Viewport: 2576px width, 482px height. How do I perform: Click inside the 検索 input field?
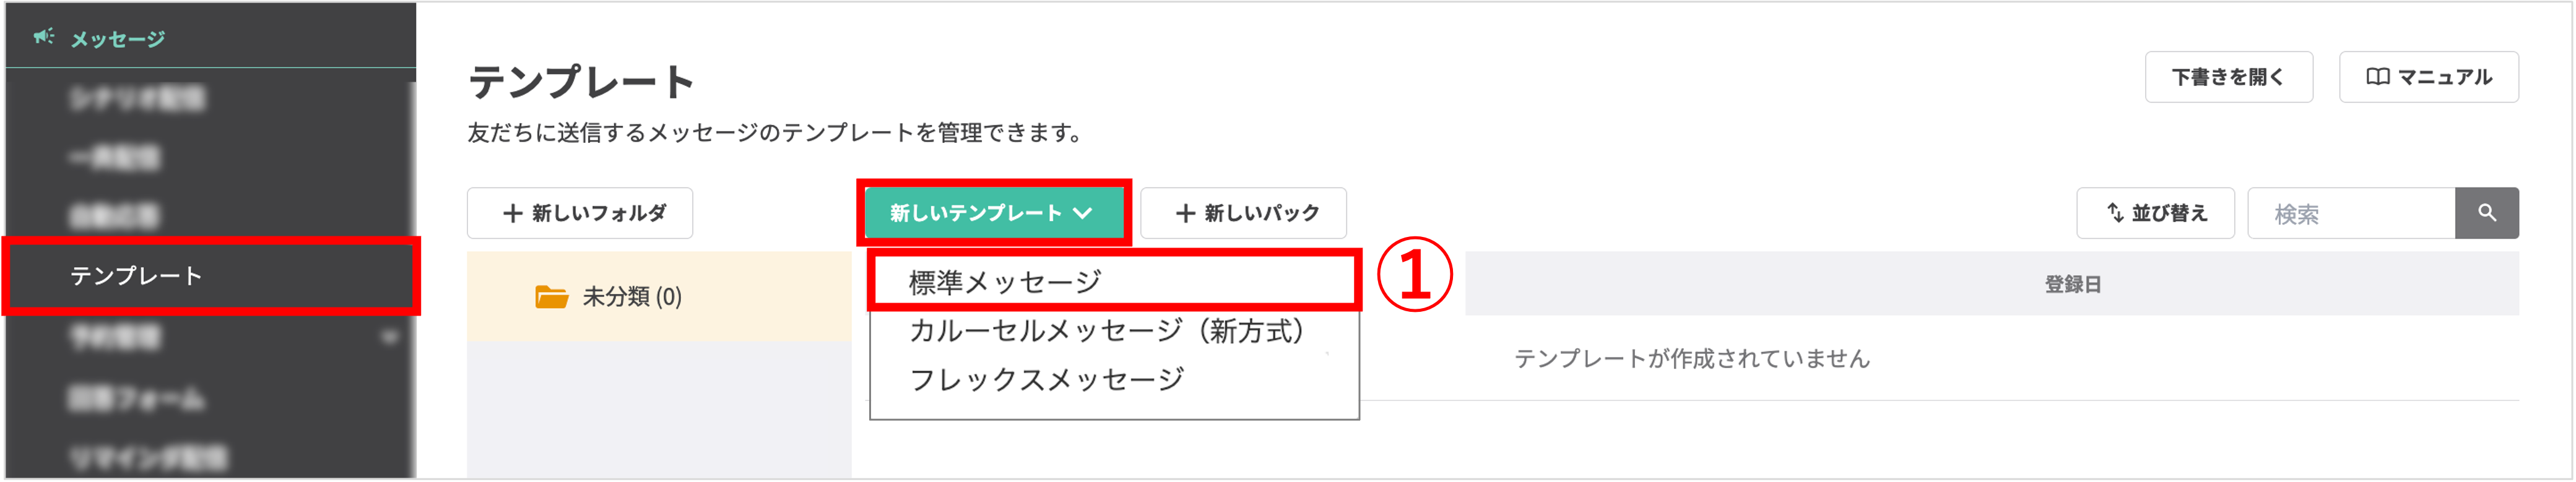(2350, 213)
